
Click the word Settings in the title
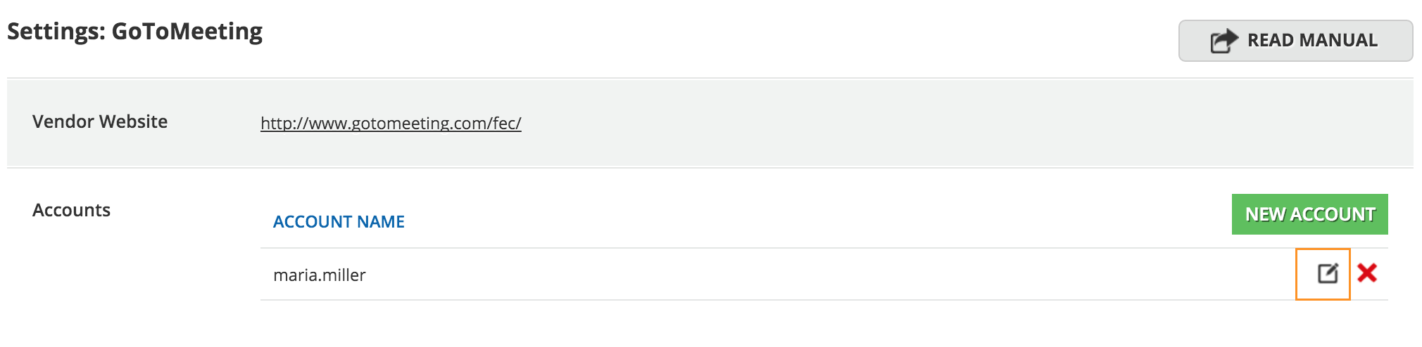[56, 32]
